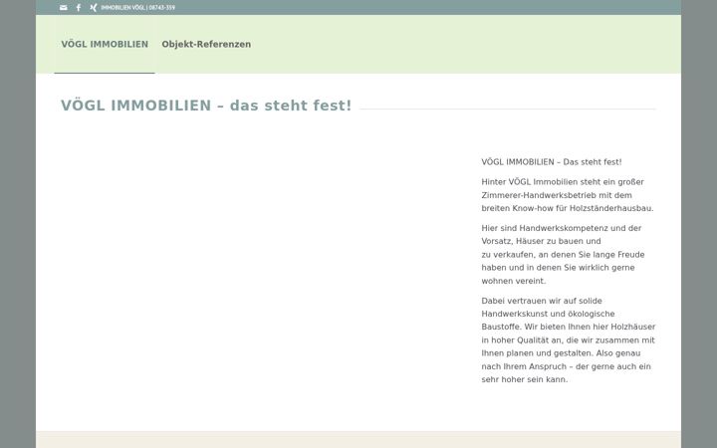Select the VÖGL IMMOBILIEN menu item
The width and height of the screenshot is (717, 448).
click(x=105, y=45)
